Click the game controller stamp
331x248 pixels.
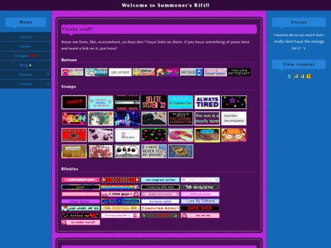pyautogui.click(x=101, y=135)
